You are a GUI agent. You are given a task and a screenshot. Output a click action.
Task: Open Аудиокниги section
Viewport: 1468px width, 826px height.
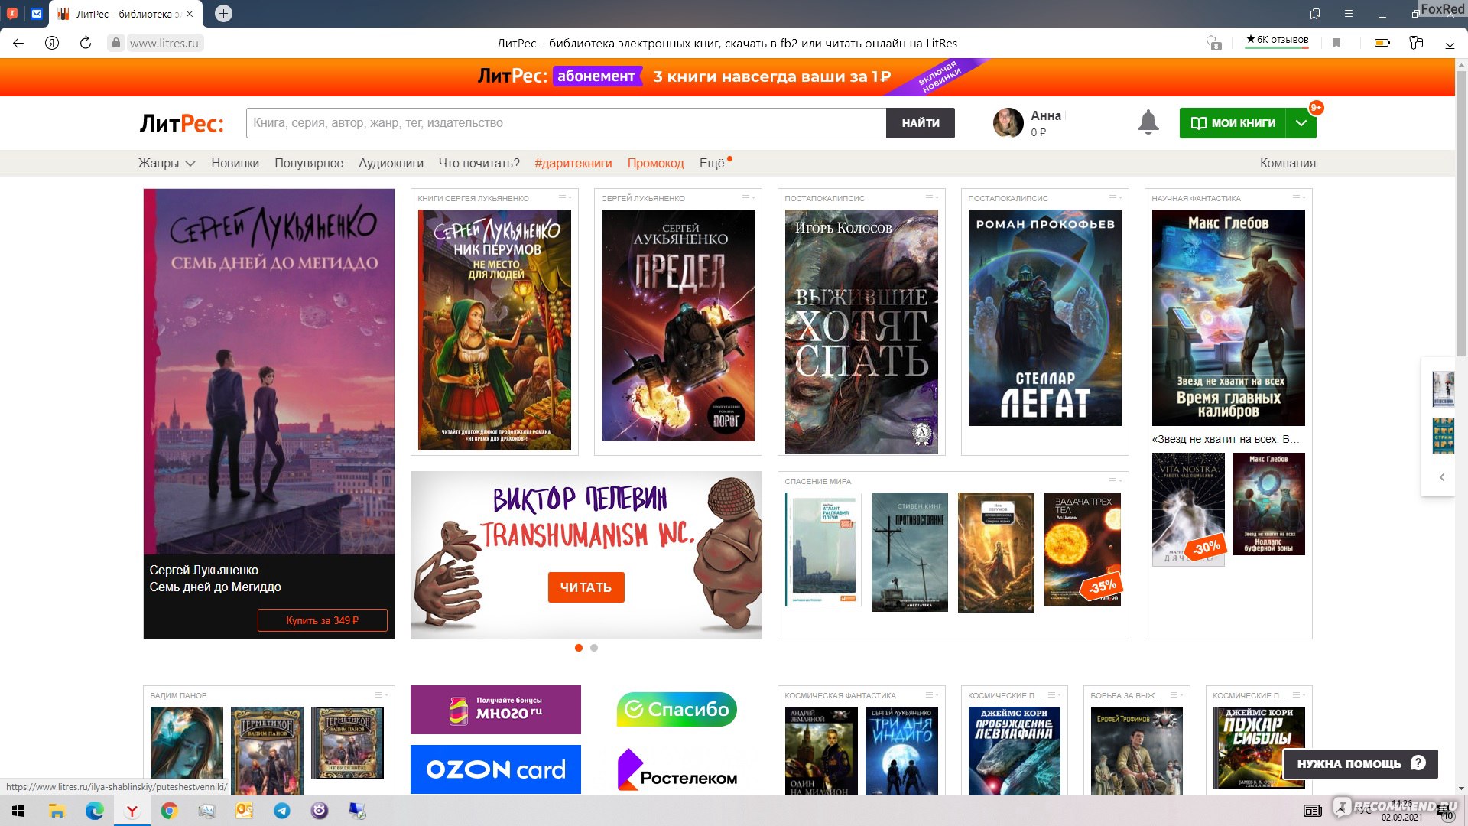click(x=391, y=163)
